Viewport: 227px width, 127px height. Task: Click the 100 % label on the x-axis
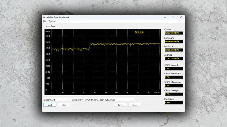pyautogui.click(x=157, y=92)
